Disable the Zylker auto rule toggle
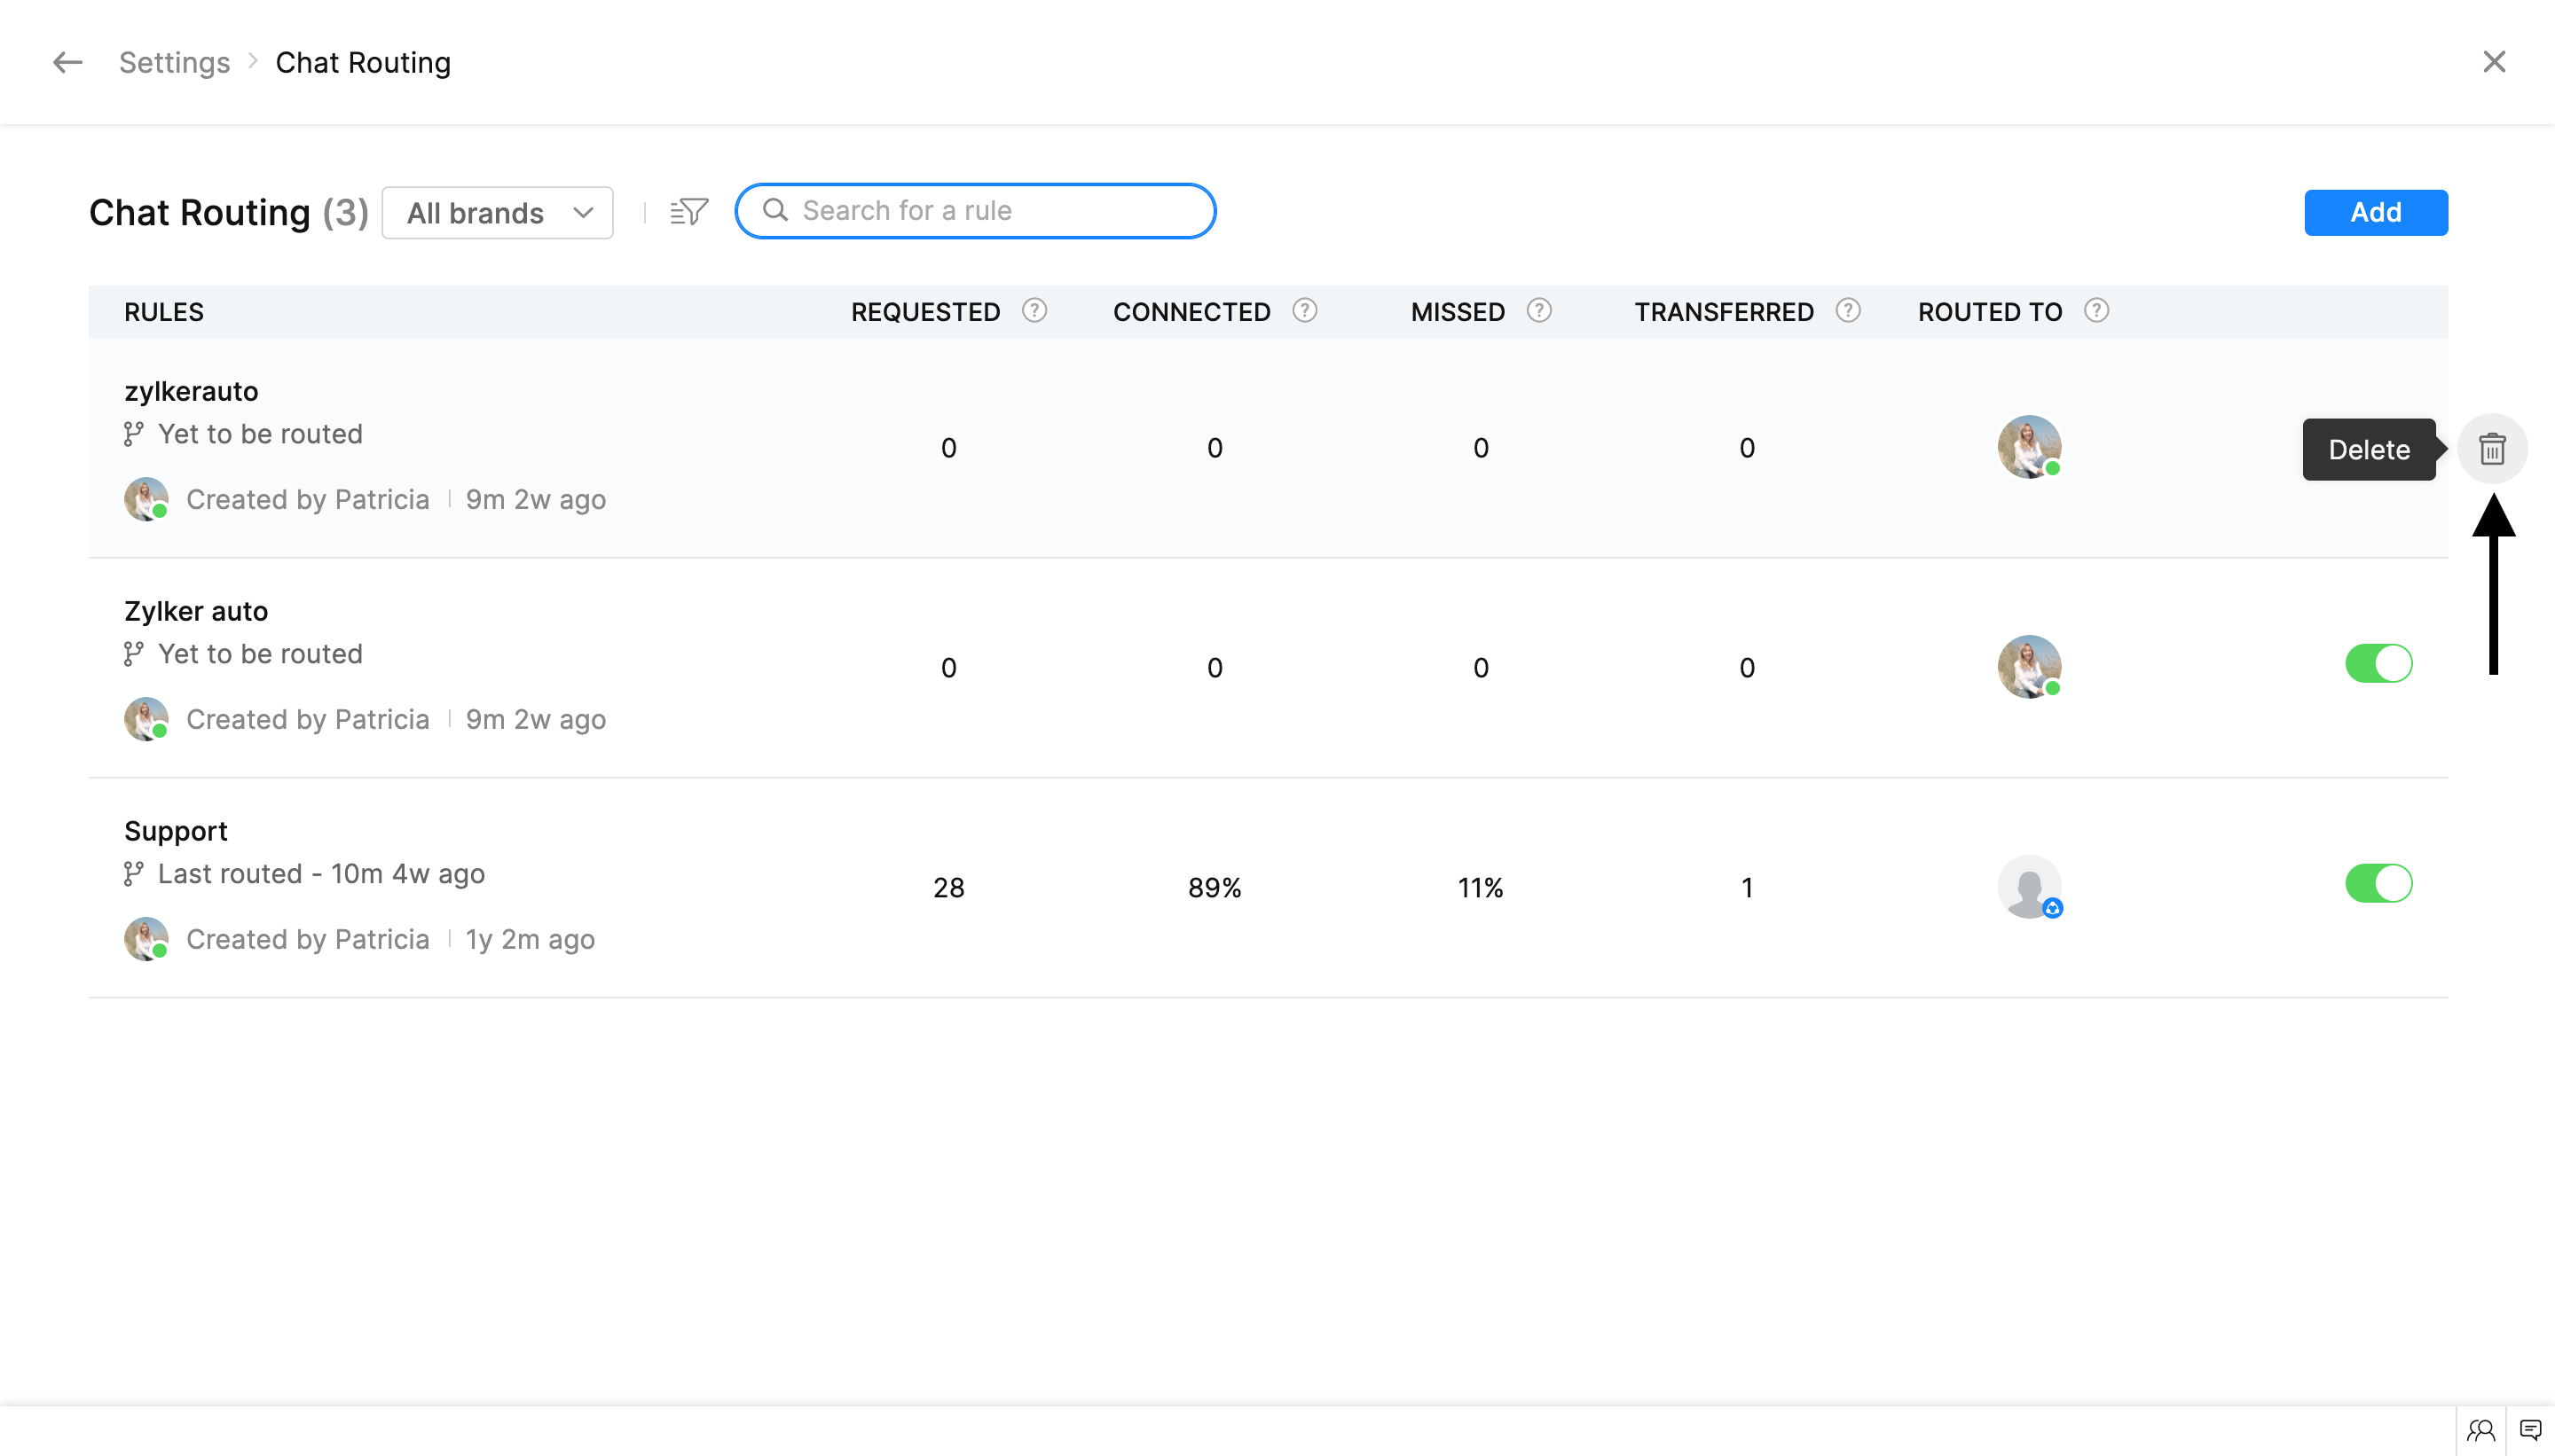The image size is (2555, 1456). coord(2378,664)
